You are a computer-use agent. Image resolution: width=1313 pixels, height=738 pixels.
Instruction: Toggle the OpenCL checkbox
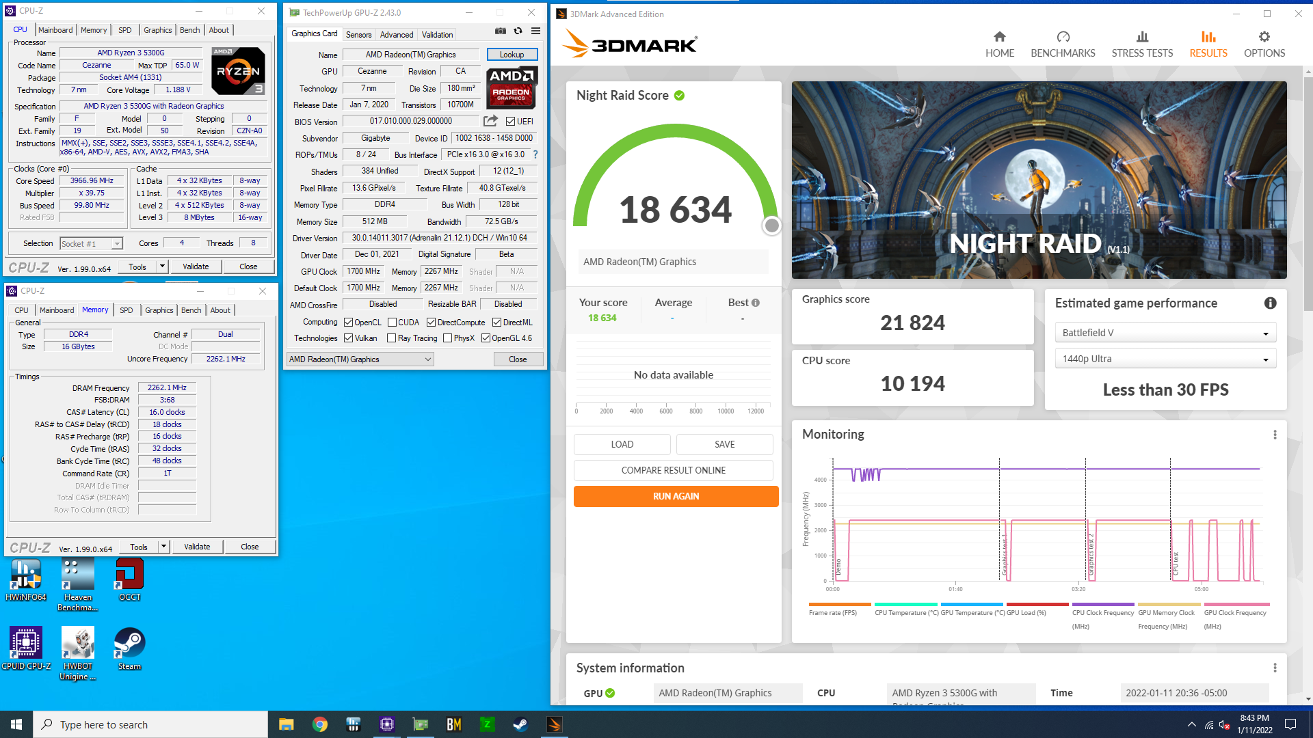[x=348, y=323]
